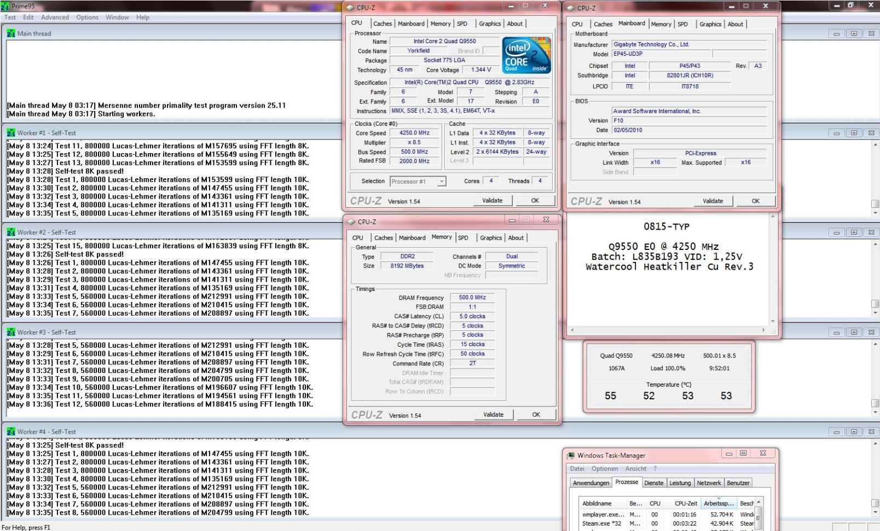The image size is (880, 531).
Task: Click the CPU-Z icon in the Mainboard window titlebar
Action: click(570, 8)
